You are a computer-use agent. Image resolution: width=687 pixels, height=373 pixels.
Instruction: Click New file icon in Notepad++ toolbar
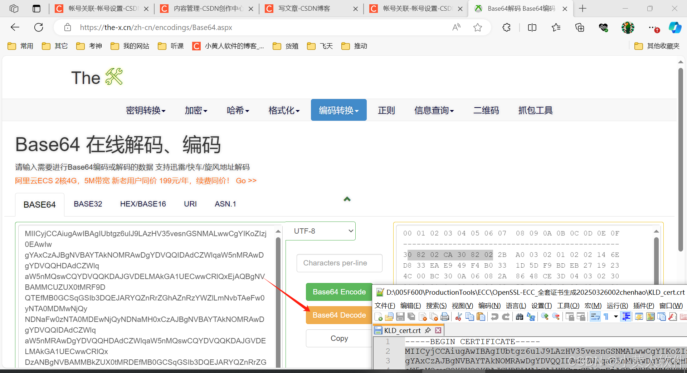tap(378, 317)
